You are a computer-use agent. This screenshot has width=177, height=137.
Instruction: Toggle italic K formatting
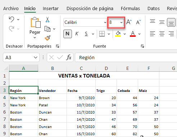click(77, 34)
